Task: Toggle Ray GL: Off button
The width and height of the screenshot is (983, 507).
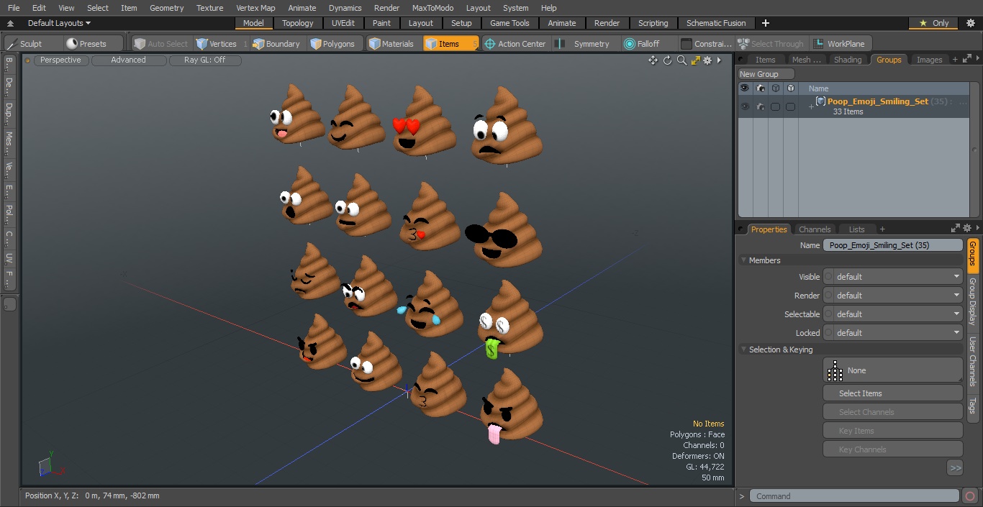Action: pos(204,60)
